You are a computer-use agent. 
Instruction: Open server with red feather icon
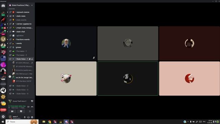3,20
